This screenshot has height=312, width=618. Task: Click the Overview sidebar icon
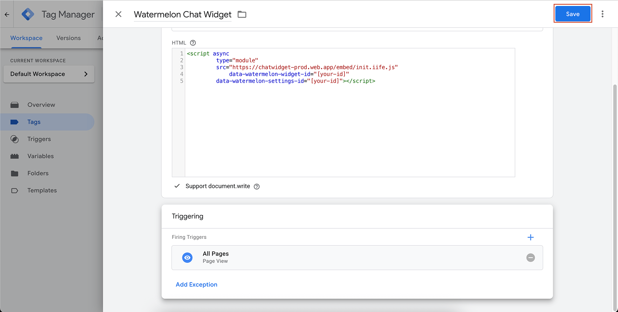pyautogui.click(x=15, y=105)
